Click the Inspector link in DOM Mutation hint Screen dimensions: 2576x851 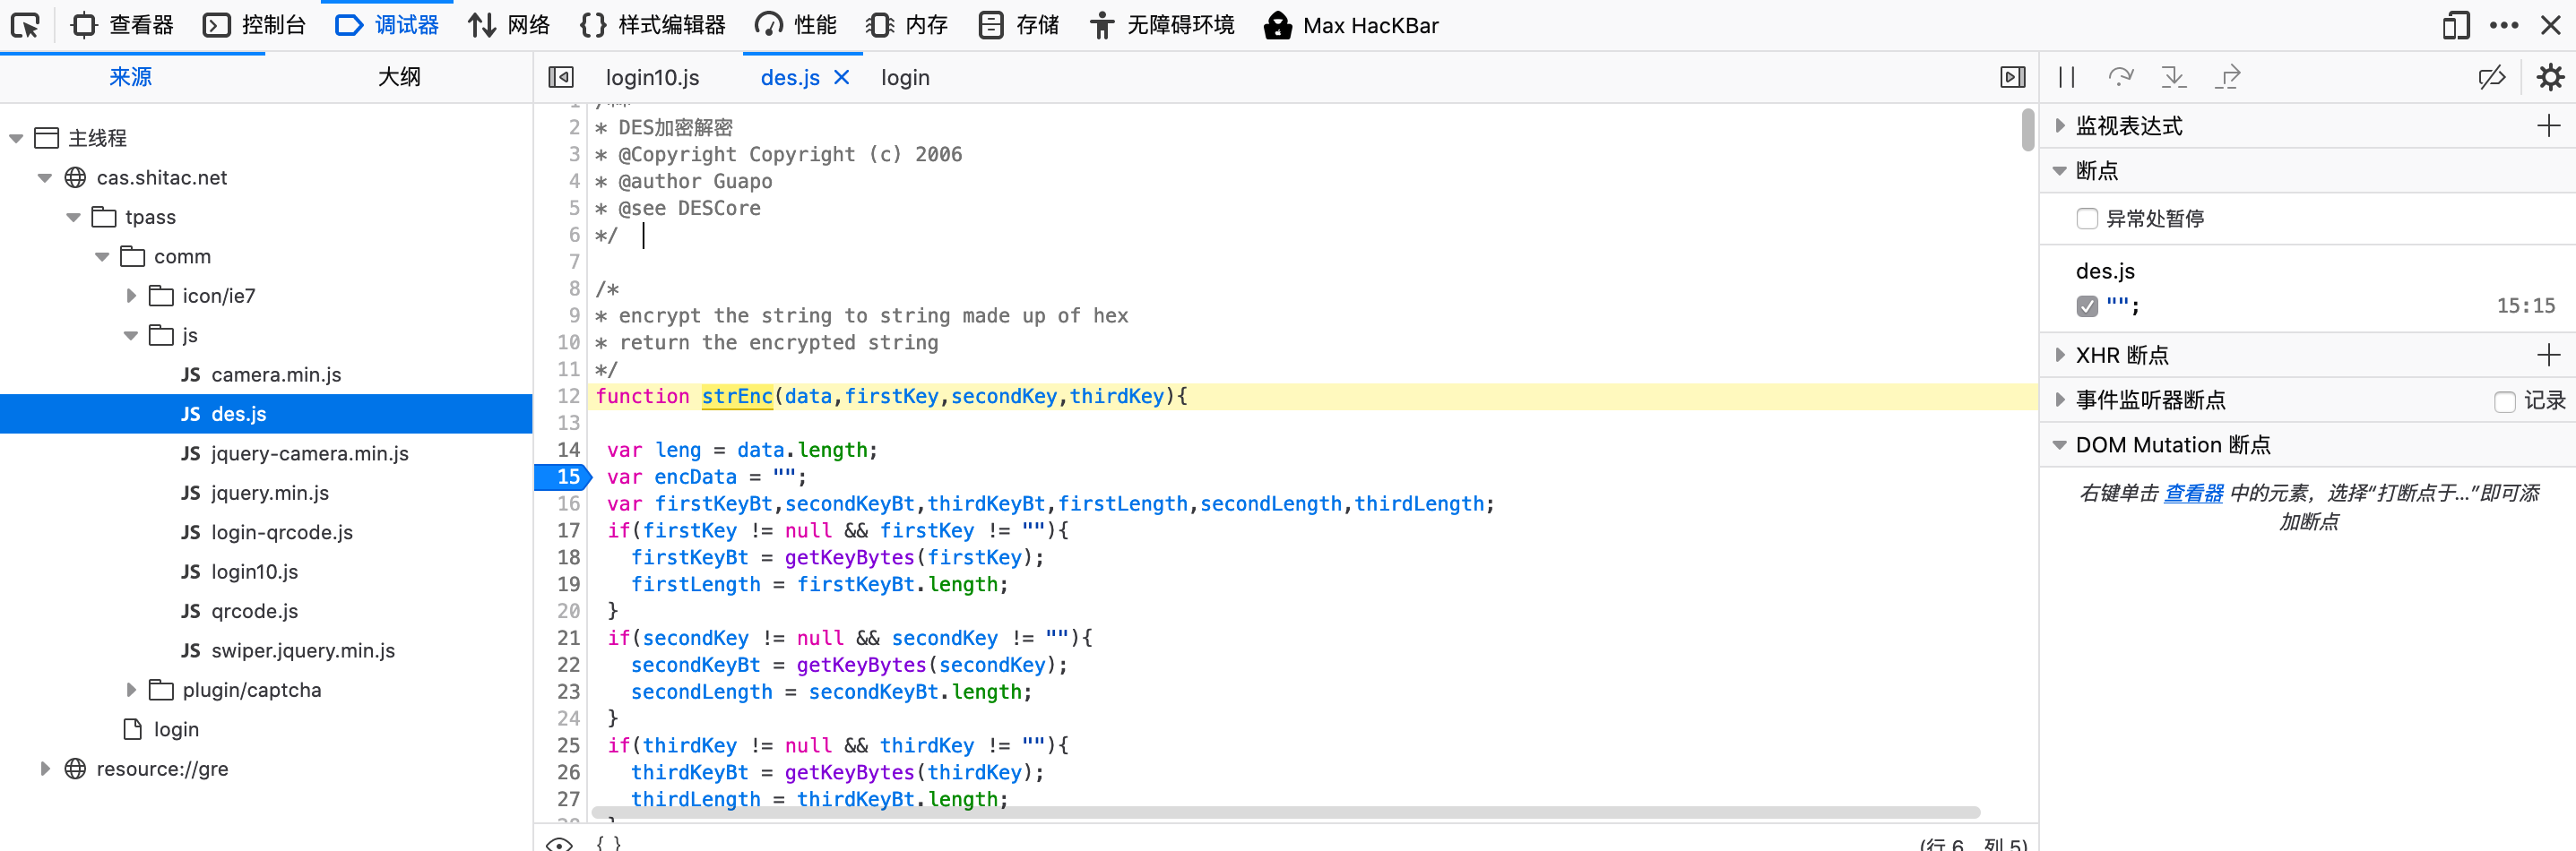(x=2193, y=493)
